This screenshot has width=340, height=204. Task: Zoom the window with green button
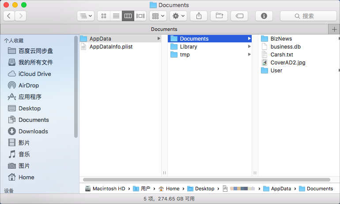(x=24, y=5)
